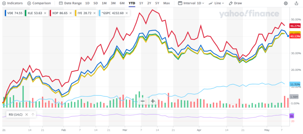The width and height of the screenshot is (303, 134).
Task: Click the blue last-price dot marker
Action: coord(288,36)
